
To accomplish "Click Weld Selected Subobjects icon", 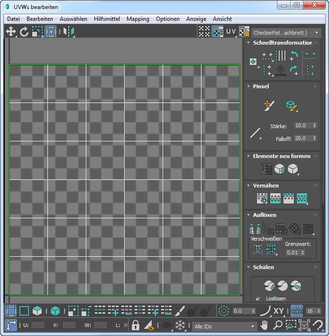I will (271, 249).
